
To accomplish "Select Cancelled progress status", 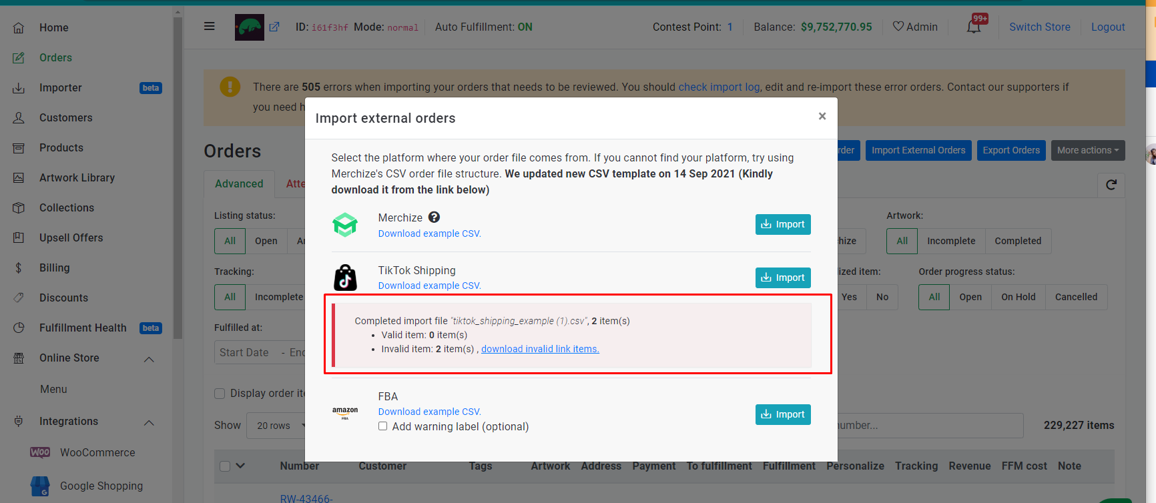I will pos(1076,297).
